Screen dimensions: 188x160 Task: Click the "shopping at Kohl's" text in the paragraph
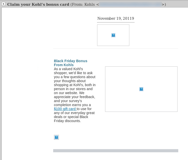coord(67,85)
